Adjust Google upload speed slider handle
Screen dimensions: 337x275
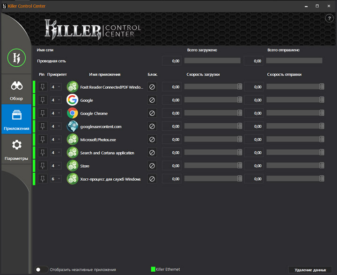322,99
